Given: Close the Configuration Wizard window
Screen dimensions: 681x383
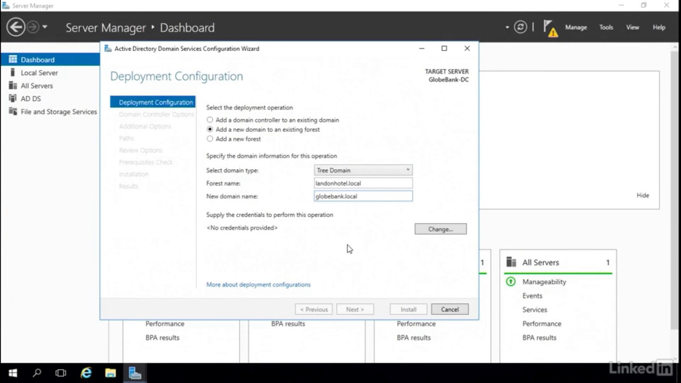Looking at the screenshot, I should pyautogui.click(x=467, y=48).
